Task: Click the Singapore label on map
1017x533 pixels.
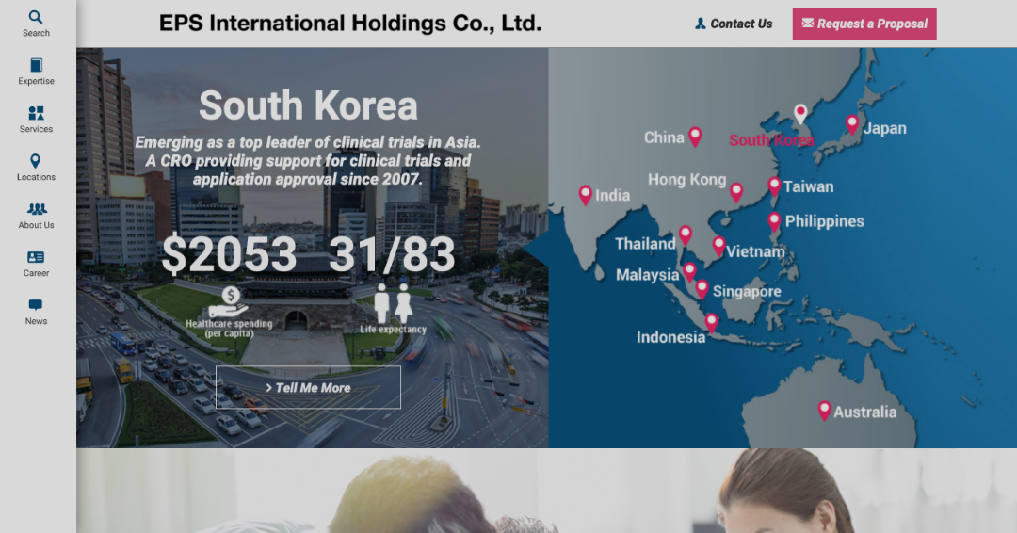Action: pos(747,292)
